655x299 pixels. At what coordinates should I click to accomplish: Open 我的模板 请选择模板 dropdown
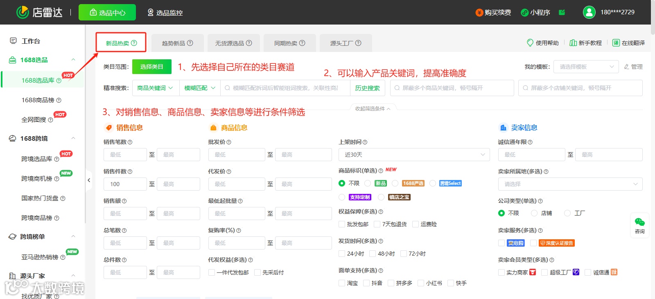pos(586,67)
